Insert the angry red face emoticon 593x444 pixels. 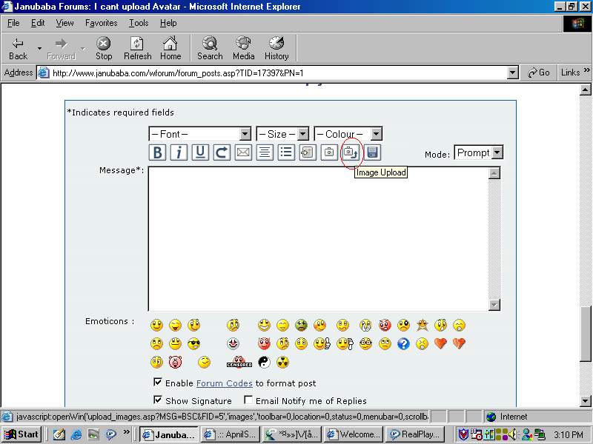coord(385,325)
